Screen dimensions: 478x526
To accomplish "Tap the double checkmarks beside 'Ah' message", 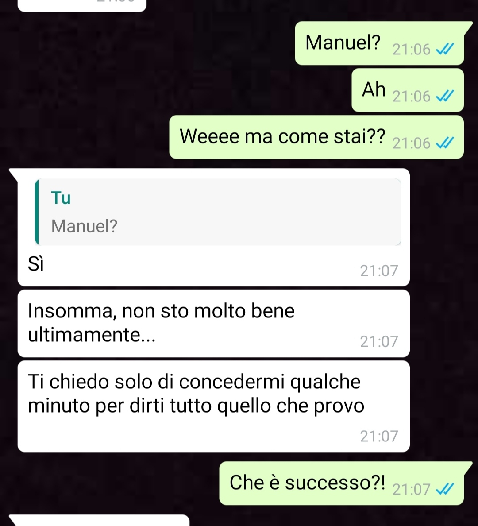I will coord(445,96).
